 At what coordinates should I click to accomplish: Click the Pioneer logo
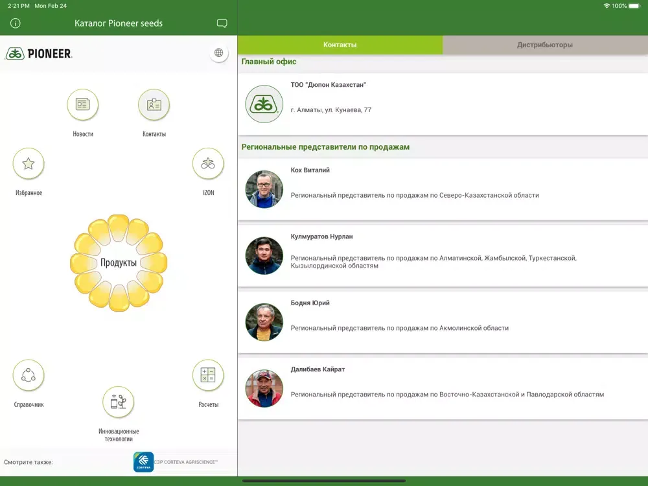tap(39, 54)
